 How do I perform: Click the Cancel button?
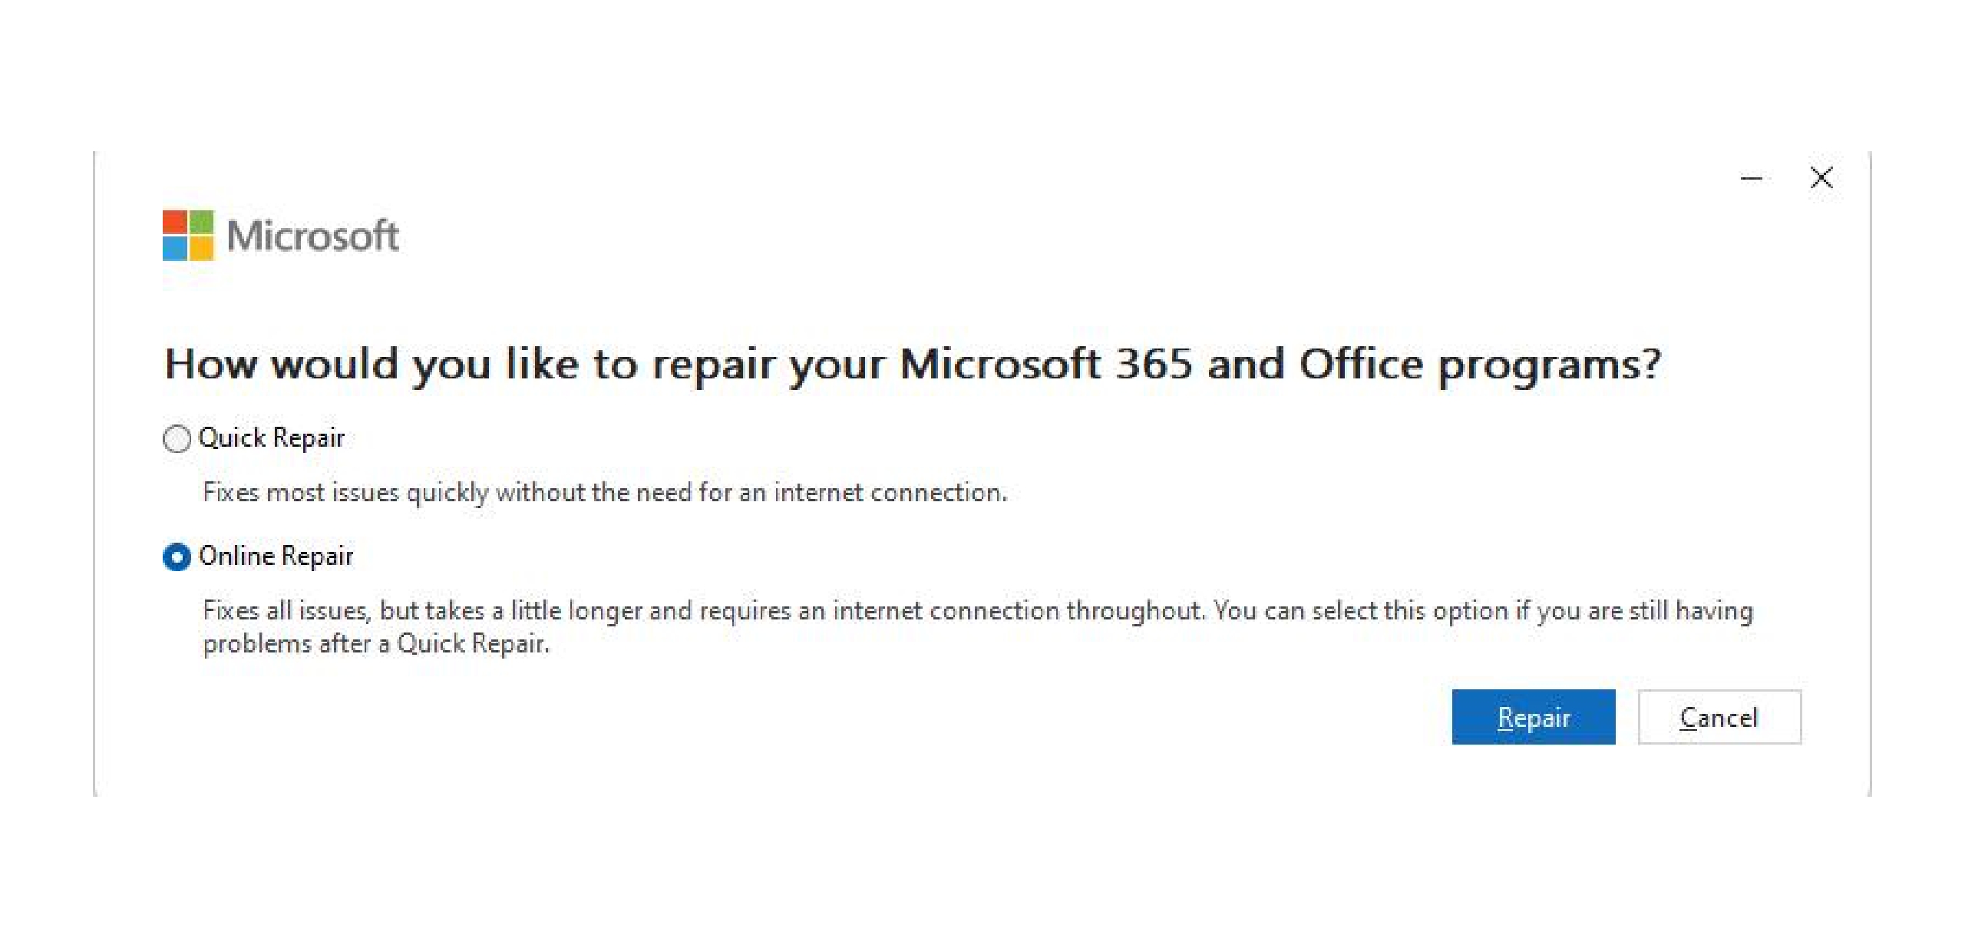(1719, 717)
